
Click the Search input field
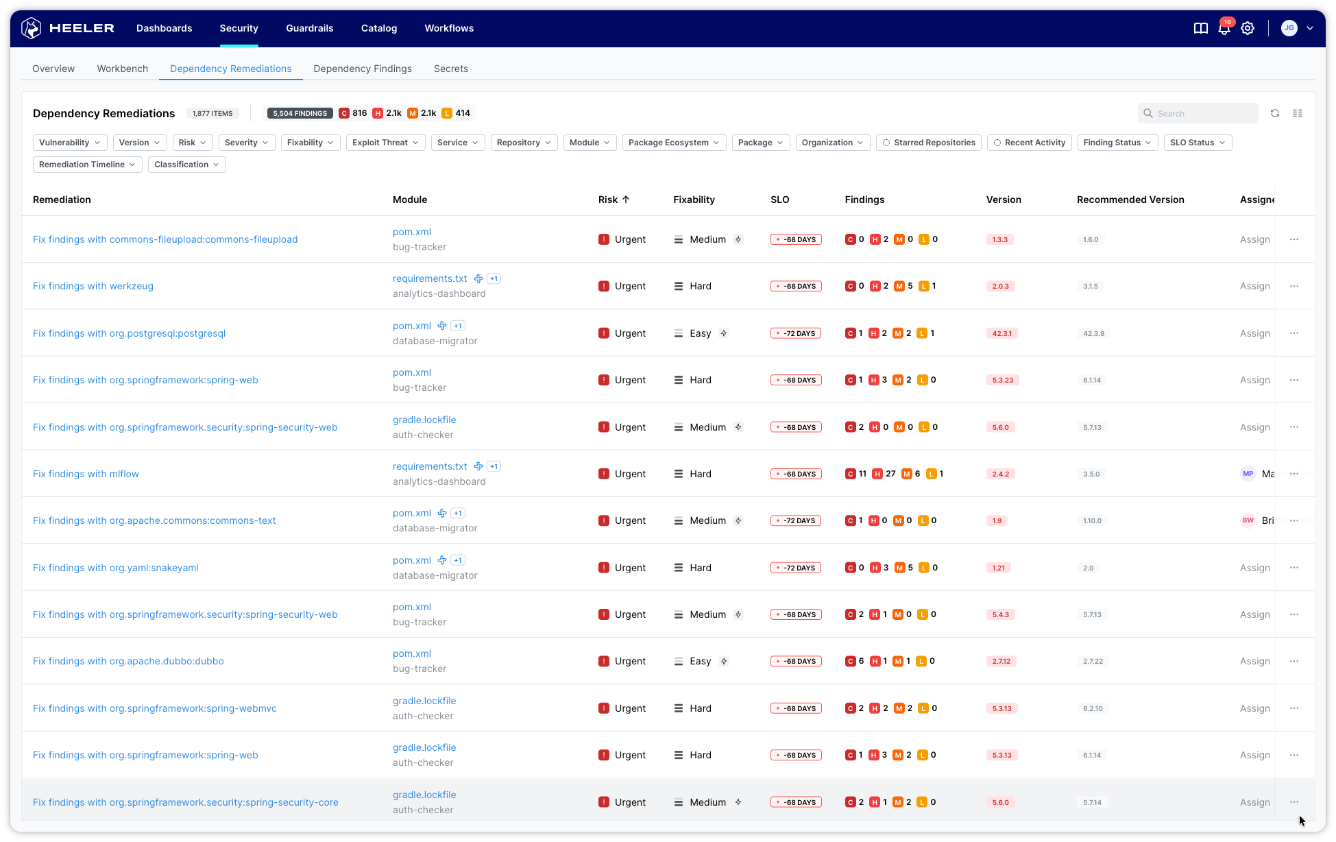pyautogui.click(x=1203, y=113)
